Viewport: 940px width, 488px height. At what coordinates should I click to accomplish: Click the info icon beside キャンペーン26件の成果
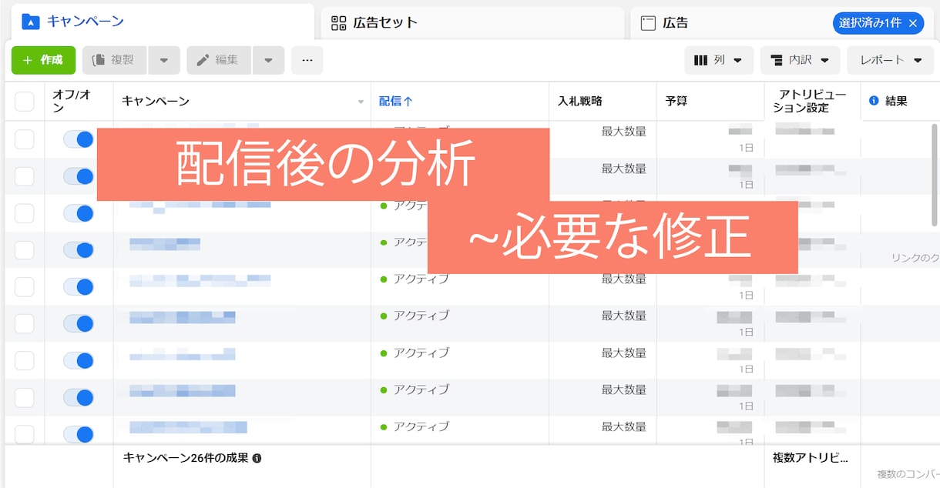click(257, 458)
